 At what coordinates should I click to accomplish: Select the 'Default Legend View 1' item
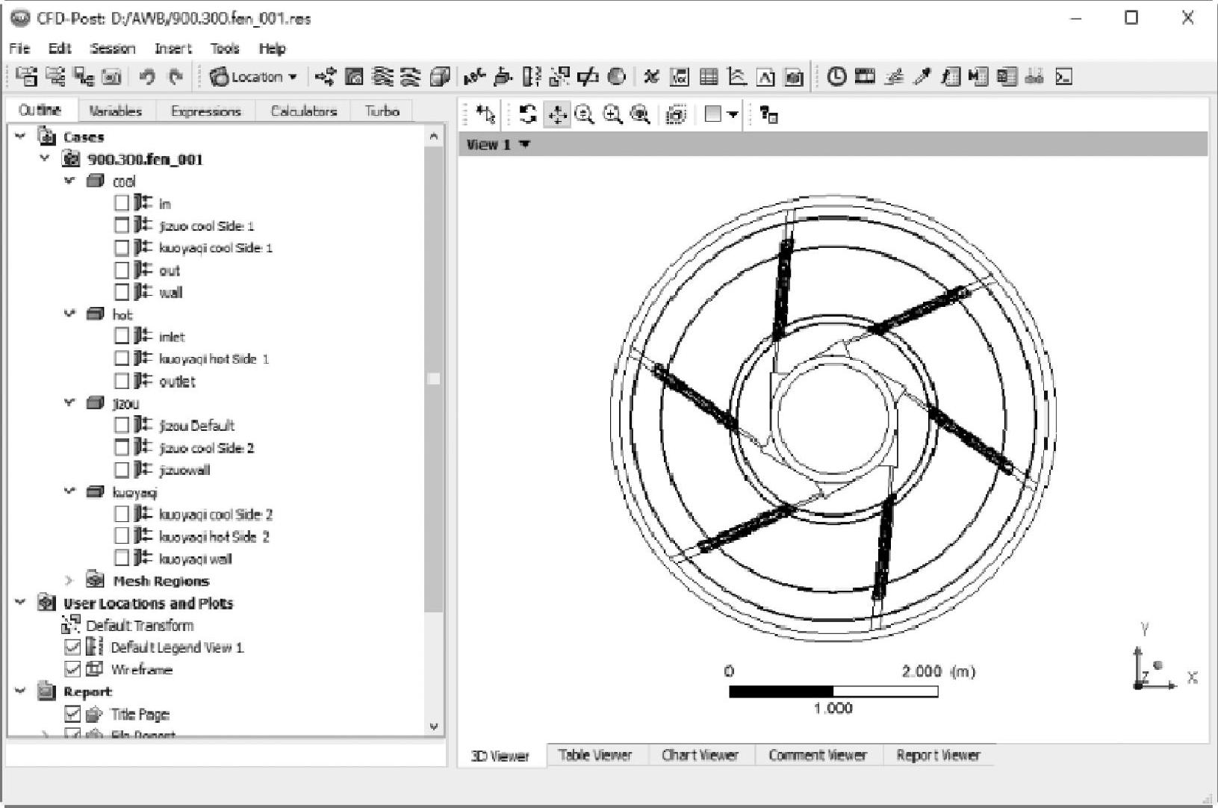tap(177, 647)
